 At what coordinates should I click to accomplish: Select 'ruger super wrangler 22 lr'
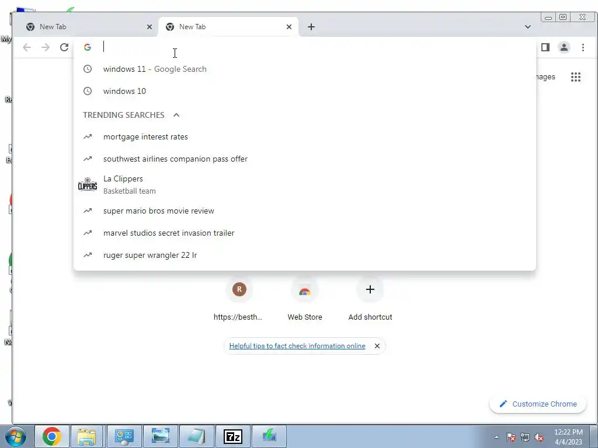click(x=304, y=255)
